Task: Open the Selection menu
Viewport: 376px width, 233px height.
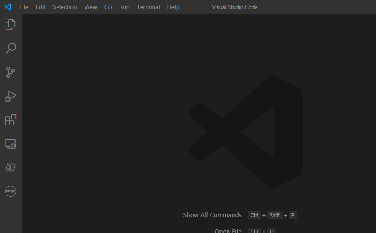Action: 65,7
